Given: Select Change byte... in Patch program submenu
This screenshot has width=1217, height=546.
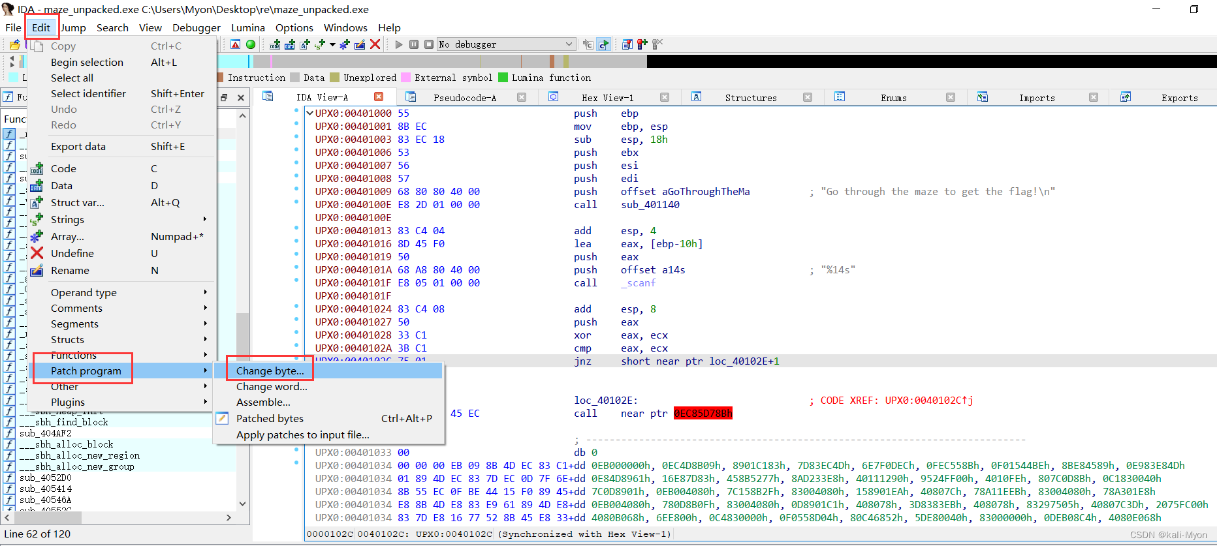Looking at the screenshot, I should click(x=329, y=371).
